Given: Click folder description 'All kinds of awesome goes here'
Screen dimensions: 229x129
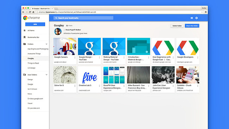Looking at the screenshot, I should tap(75, 33).
